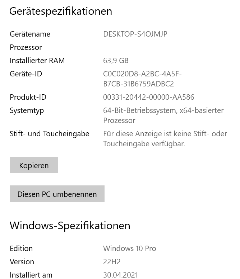Select the Geräte-ID value starting with C0C020D8

(x=142, y=79)
